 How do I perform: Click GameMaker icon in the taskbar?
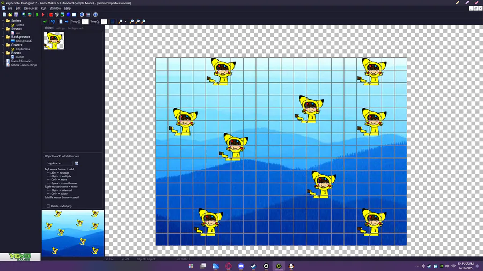tap(279, 266)
